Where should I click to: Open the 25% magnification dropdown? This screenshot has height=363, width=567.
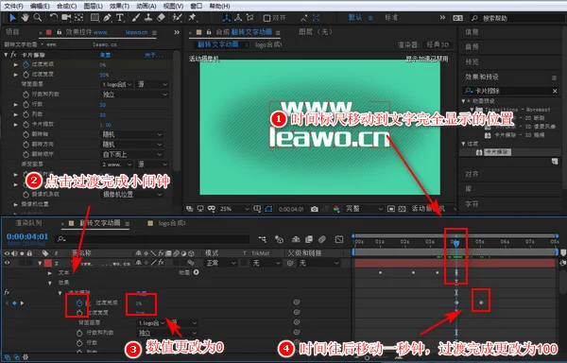pyautogui.click(x=233, y=209)
